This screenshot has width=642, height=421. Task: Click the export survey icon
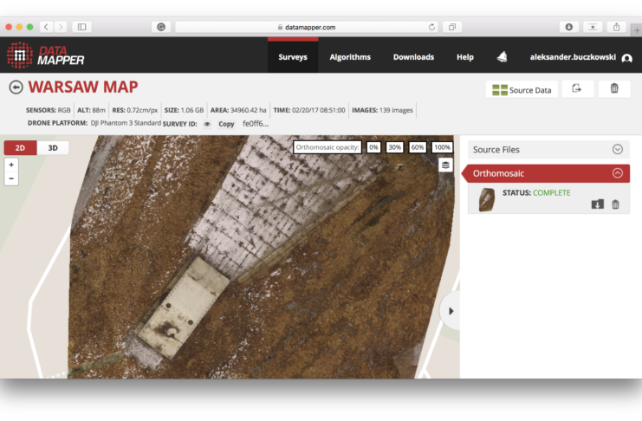577,89
